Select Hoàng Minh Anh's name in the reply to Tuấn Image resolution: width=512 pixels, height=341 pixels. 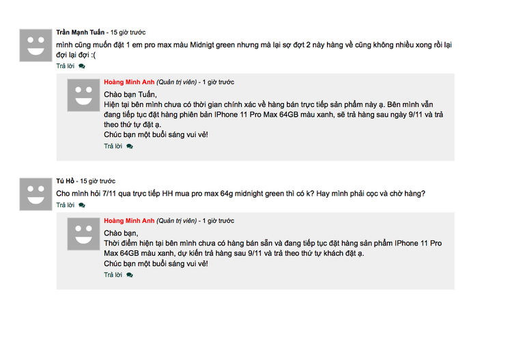[x=129, y=83]
